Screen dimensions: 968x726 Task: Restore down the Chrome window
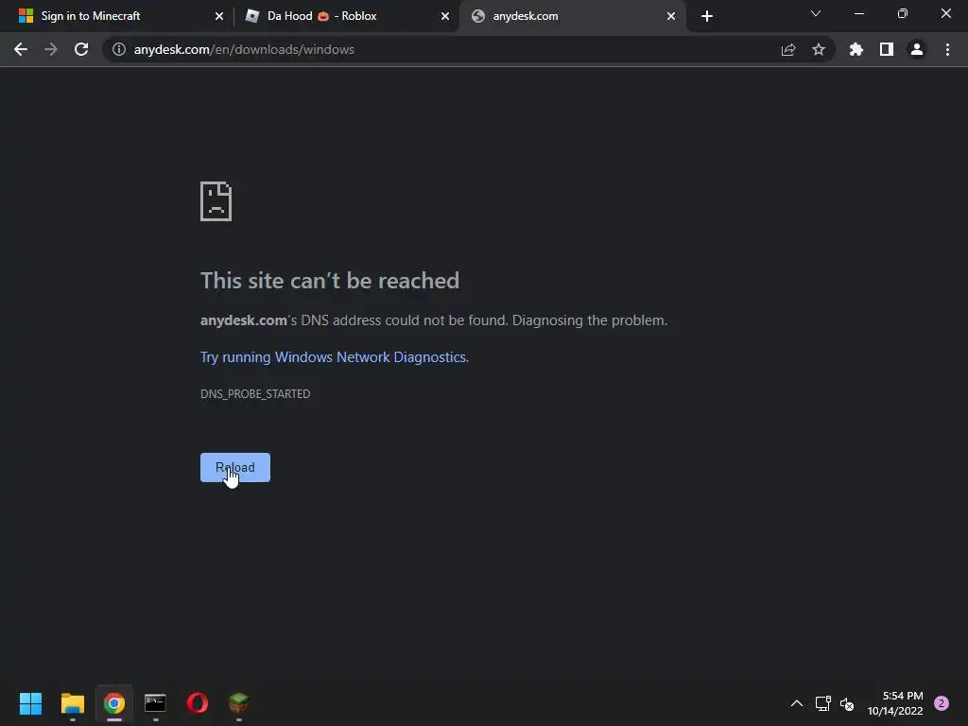[903, 13]
